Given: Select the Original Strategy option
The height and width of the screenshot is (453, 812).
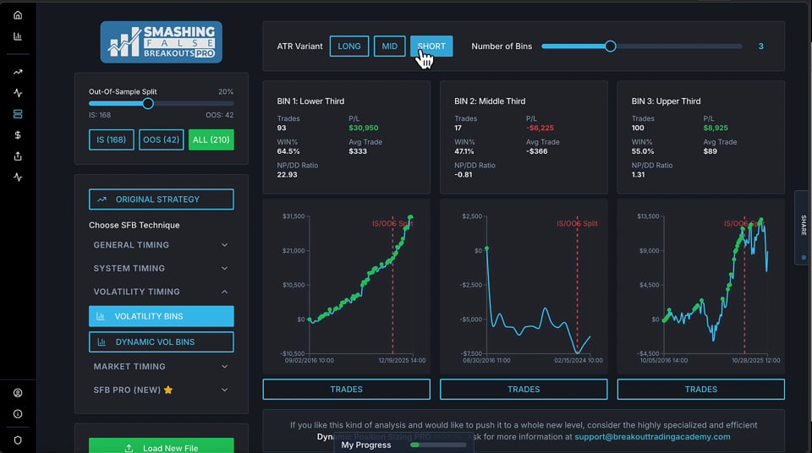Looking at the screenshot, I should coord(161,199).
